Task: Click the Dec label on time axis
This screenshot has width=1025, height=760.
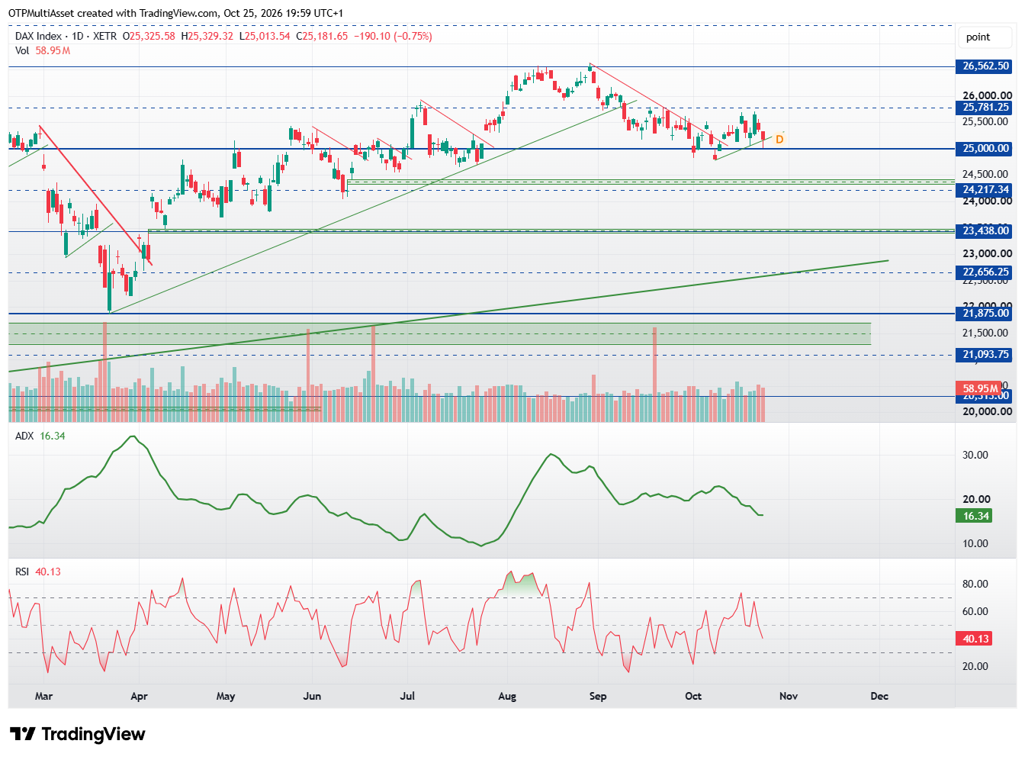Action: point(879,696)
